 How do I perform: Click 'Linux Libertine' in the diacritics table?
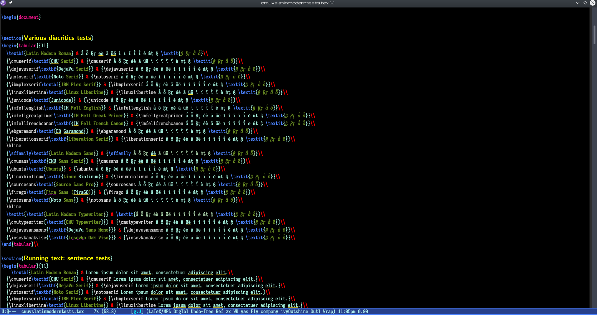click(x=85, y=92)
